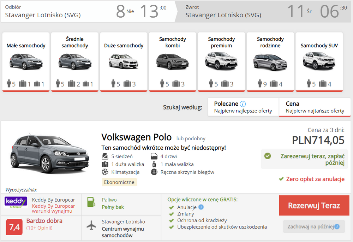
Task: Click Ochrona od kradzieży item
Action: (202, 220)
